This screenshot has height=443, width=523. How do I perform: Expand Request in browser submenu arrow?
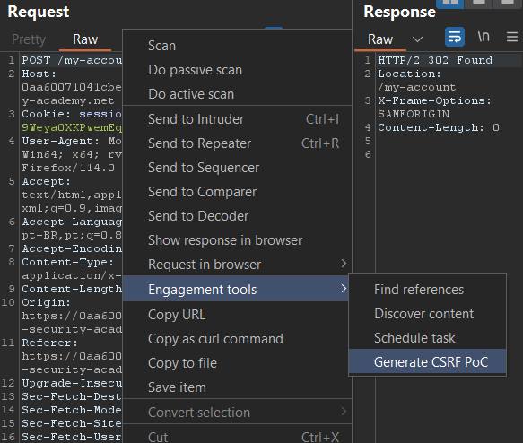[344, 264]
